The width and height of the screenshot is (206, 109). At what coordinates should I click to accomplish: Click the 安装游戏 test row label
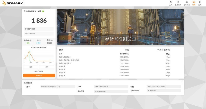pos(62,69)
